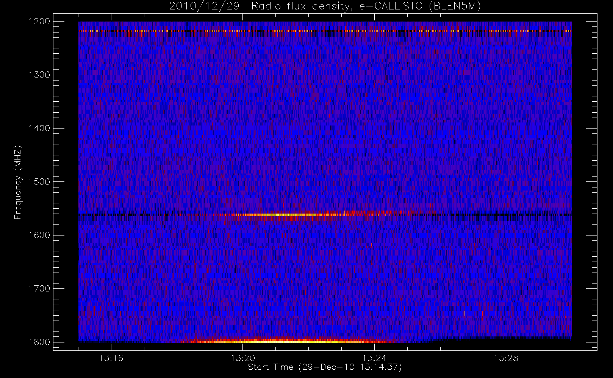The height and width of the screenshot is (378, 613).
Task: Click the 1800 frequency tick label
Action: [39, 342]
